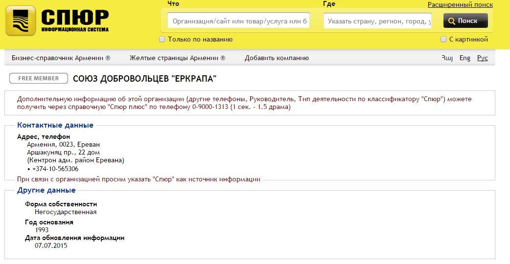Click the magnifier icon in Поиск button

coord(451,21)
